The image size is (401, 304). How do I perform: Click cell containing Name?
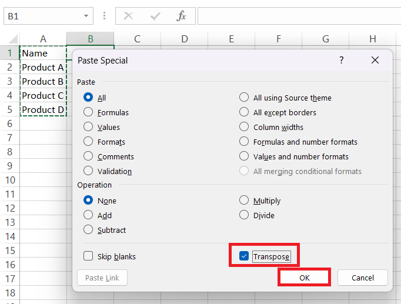click(44, 53)
